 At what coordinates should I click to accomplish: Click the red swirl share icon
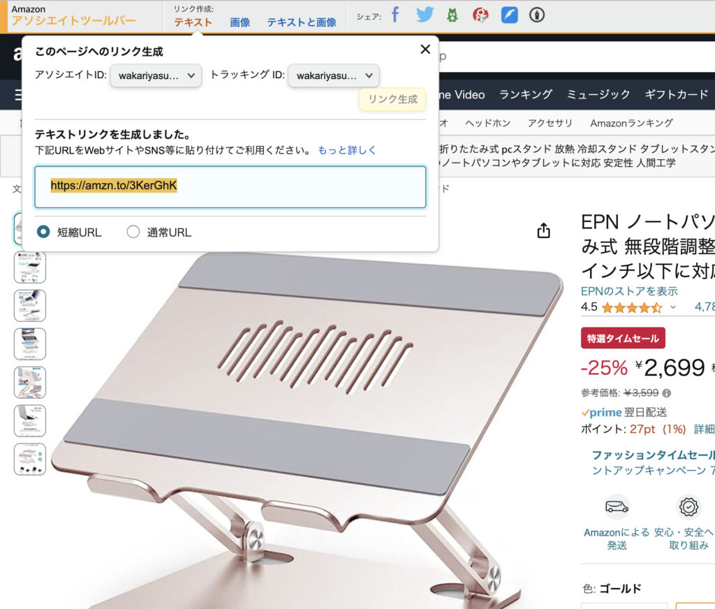pyautogui.click(x=480, y=15)
